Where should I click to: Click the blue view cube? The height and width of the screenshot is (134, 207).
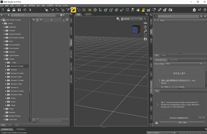tap(136, 30)
